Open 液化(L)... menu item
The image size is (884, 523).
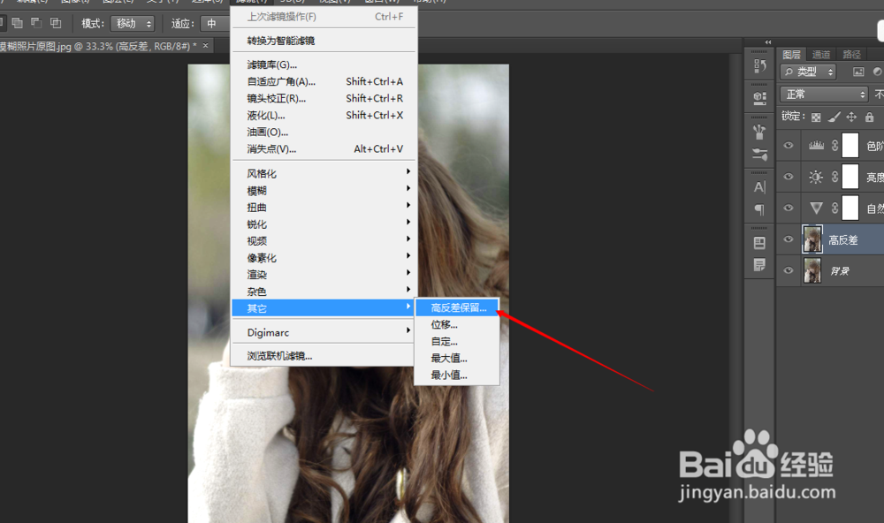(324, 116)
